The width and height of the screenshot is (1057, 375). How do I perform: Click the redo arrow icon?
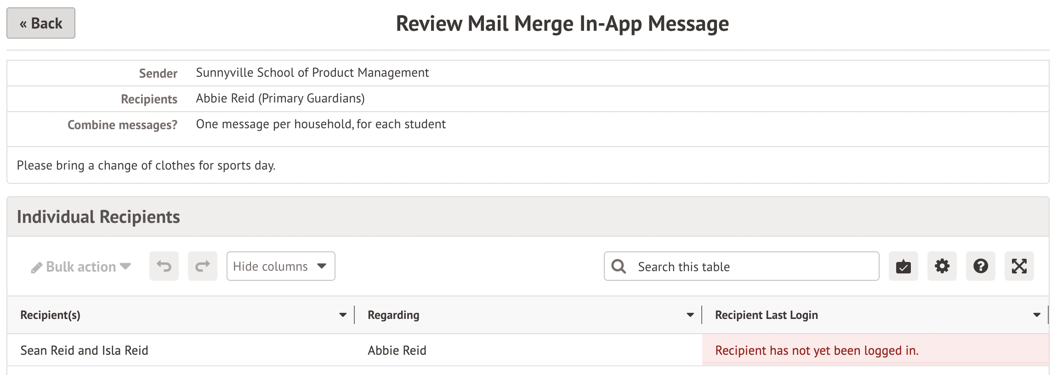pos(203,267)
